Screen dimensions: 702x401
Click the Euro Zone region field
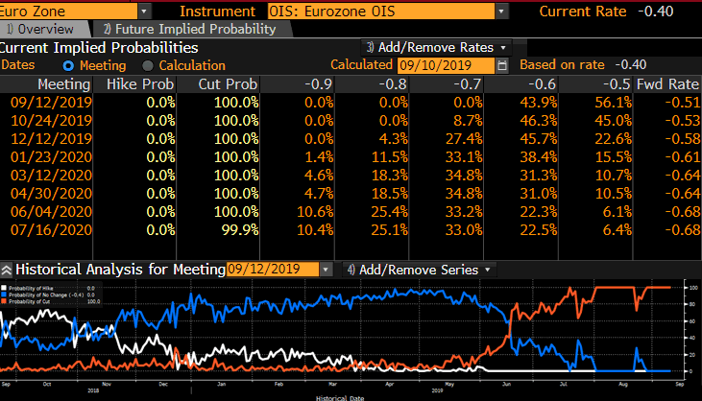coord(68,12)
